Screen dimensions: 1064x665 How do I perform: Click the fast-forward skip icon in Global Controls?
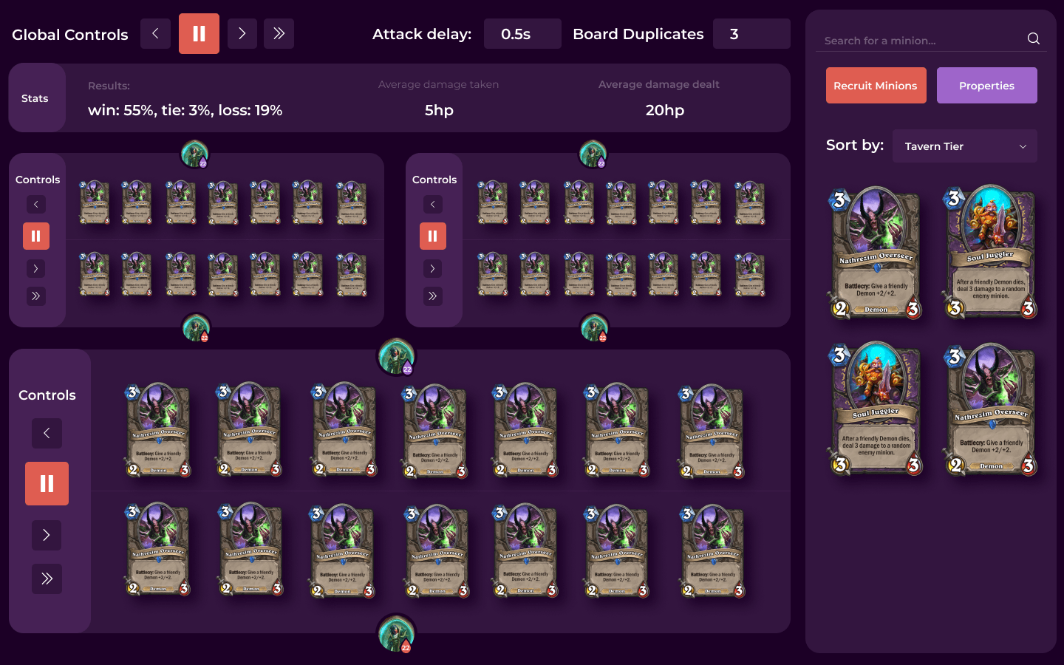[x=279, y=33]
